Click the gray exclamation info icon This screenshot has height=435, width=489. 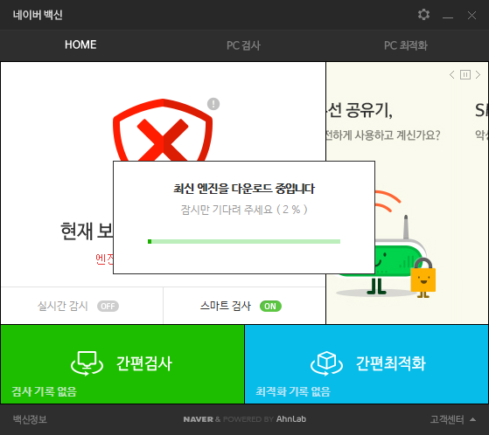coord(213,104)
